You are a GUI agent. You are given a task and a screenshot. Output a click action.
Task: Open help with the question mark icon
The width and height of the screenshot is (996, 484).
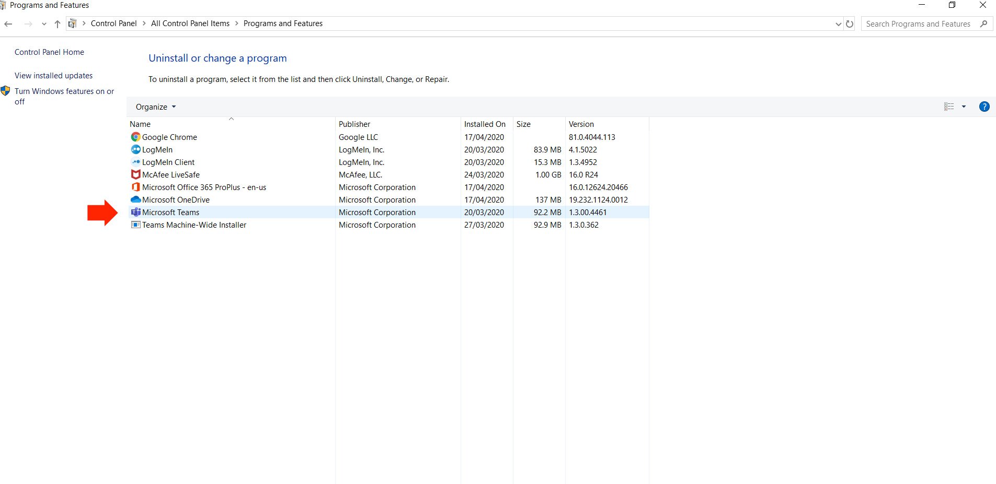tap(984, 107)
